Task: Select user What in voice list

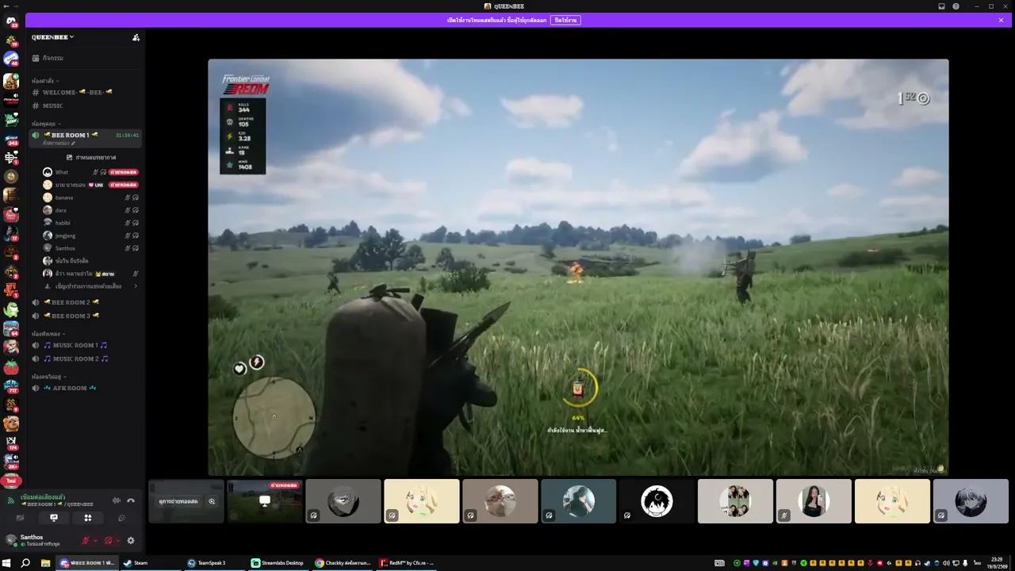Action: 62,172
